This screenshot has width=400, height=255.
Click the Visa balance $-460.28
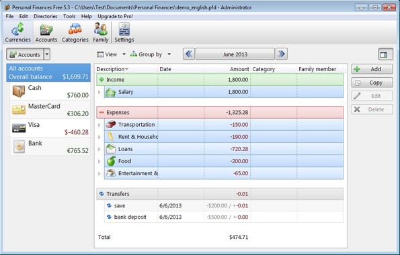pyautogui.click(x=76, y=132)
